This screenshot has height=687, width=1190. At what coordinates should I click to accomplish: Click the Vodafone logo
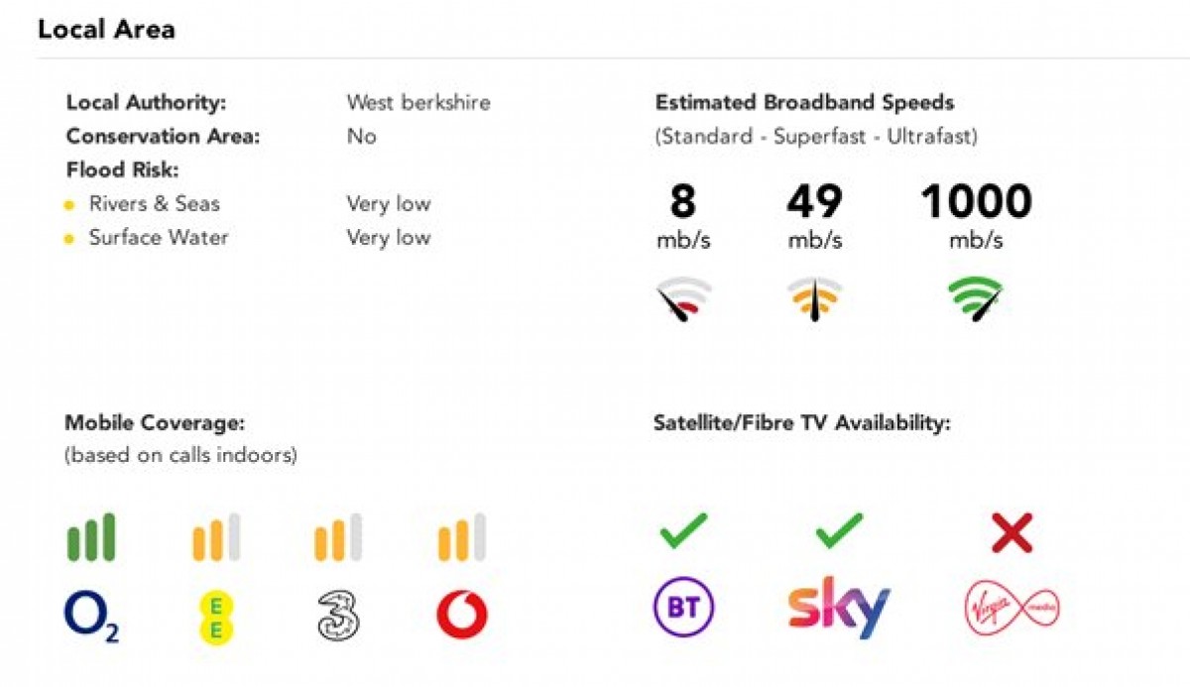point(462,615)
